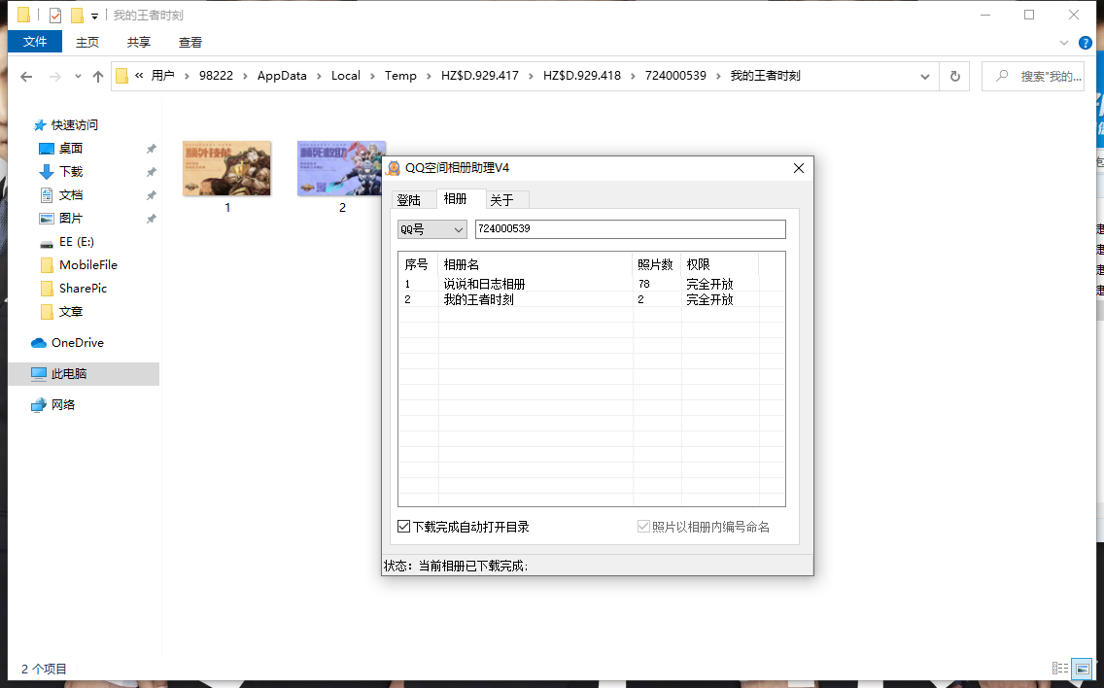The image size is (1104, 688).
Task: Click the search box in Explorer
Action: tap(1033, 76)
